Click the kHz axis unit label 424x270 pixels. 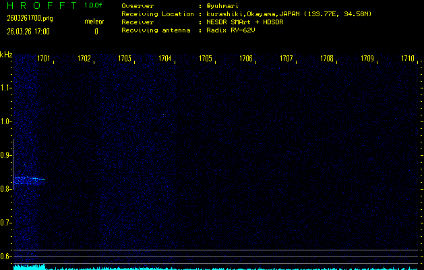[6, 55]
